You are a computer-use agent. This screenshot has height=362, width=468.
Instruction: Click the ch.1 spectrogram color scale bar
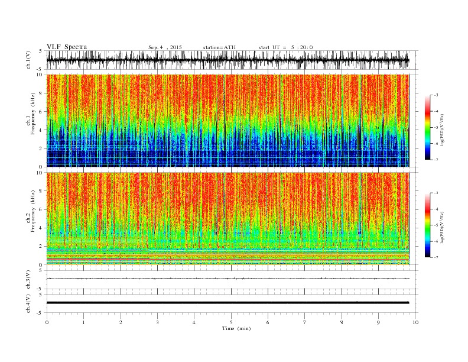click(427, 128)
